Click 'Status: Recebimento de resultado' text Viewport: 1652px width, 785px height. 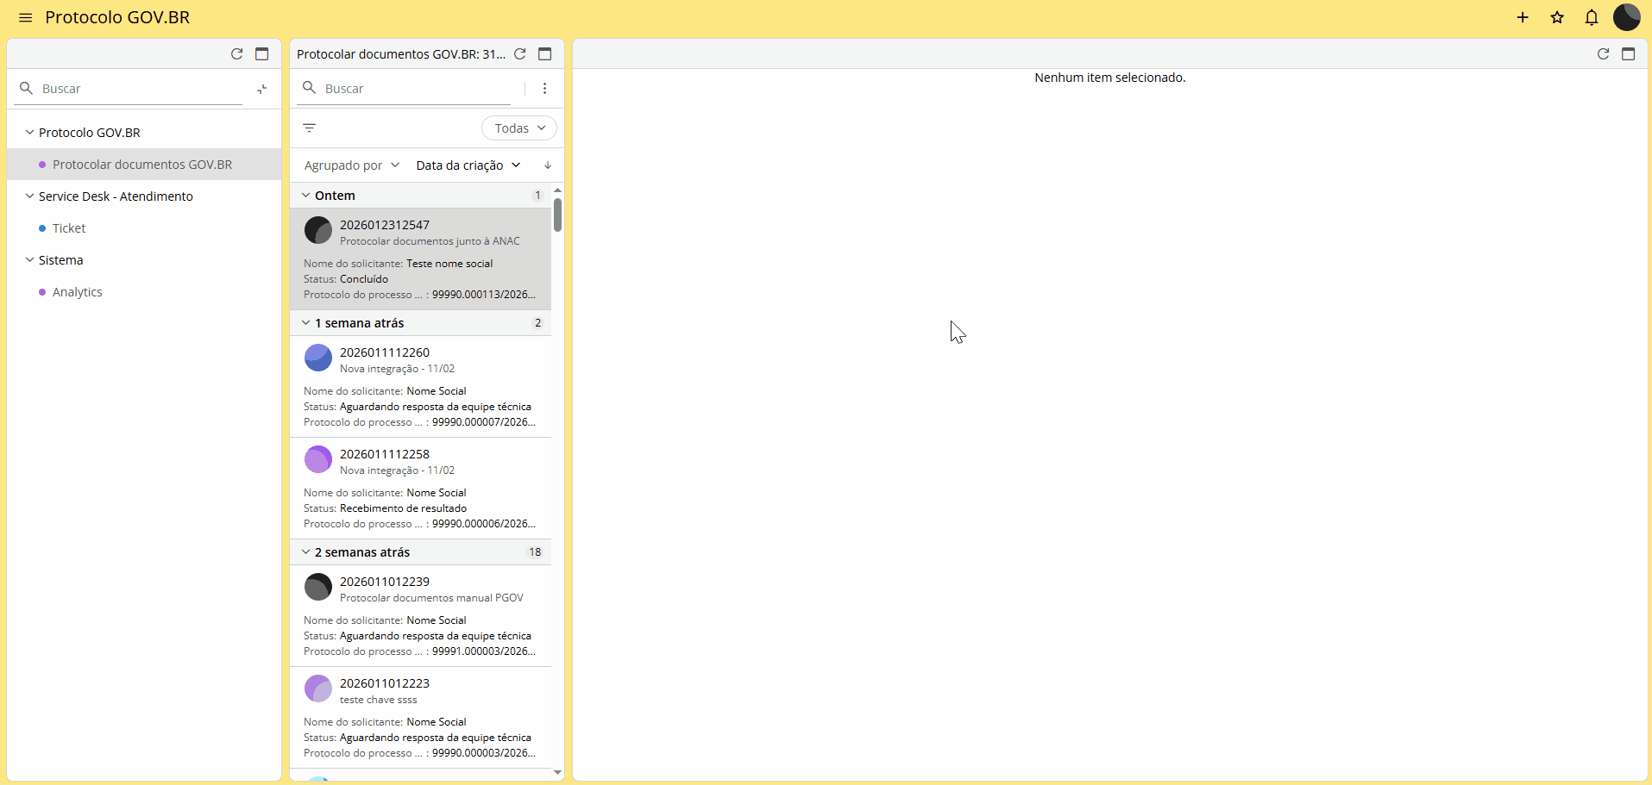(x=385, y=508)
